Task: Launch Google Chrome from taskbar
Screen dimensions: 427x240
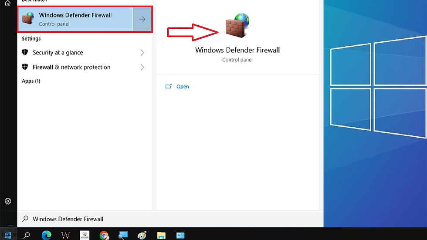Action: tap(104, 235)
